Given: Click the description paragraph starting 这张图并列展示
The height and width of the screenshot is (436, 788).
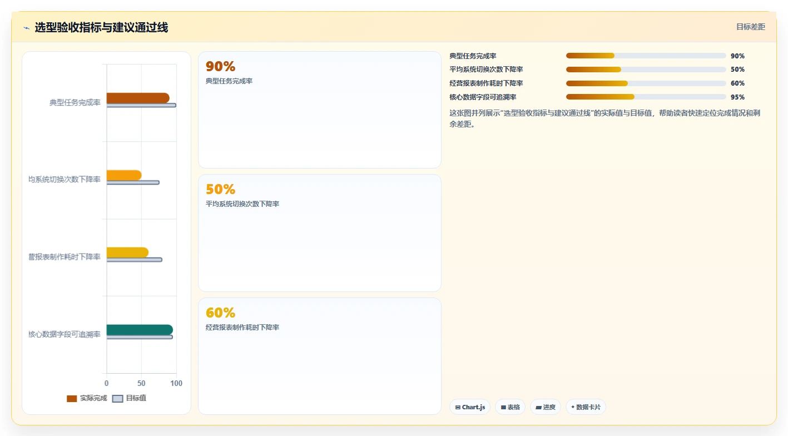Looking at the screenshot, I should coord(605,118).
